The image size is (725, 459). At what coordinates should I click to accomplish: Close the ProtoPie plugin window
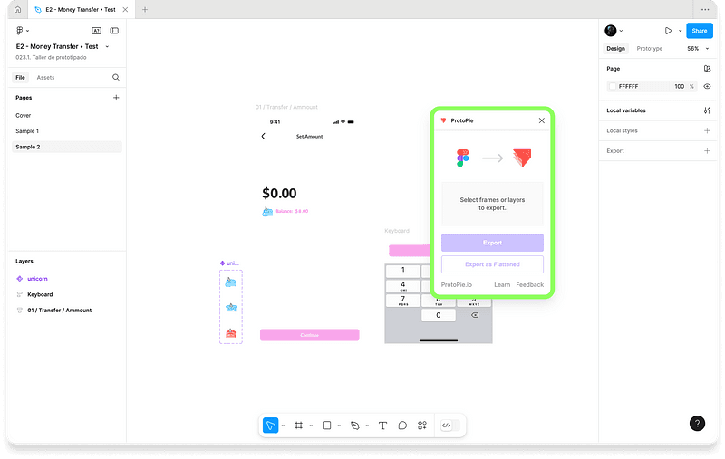[541, 120]
